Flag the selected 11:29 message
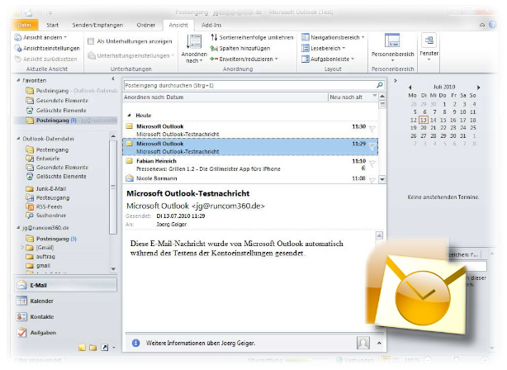507x370 pixels. pos(372,146)
